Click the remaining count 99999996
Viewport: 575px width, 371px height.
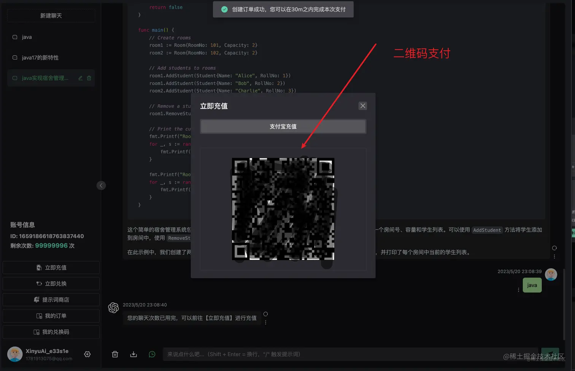tap(51, 245)
